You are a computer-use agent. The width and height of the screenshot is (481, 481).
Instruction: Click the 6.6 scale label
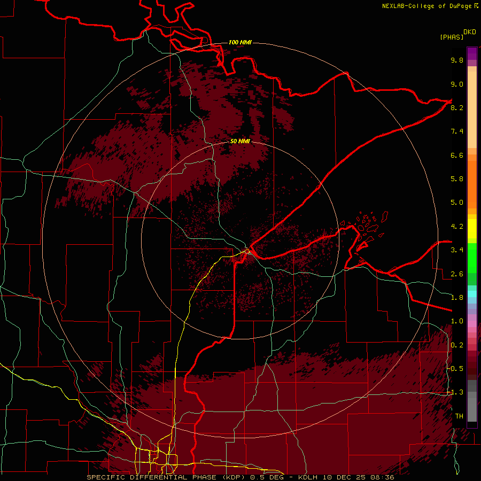tap(457, 155)
